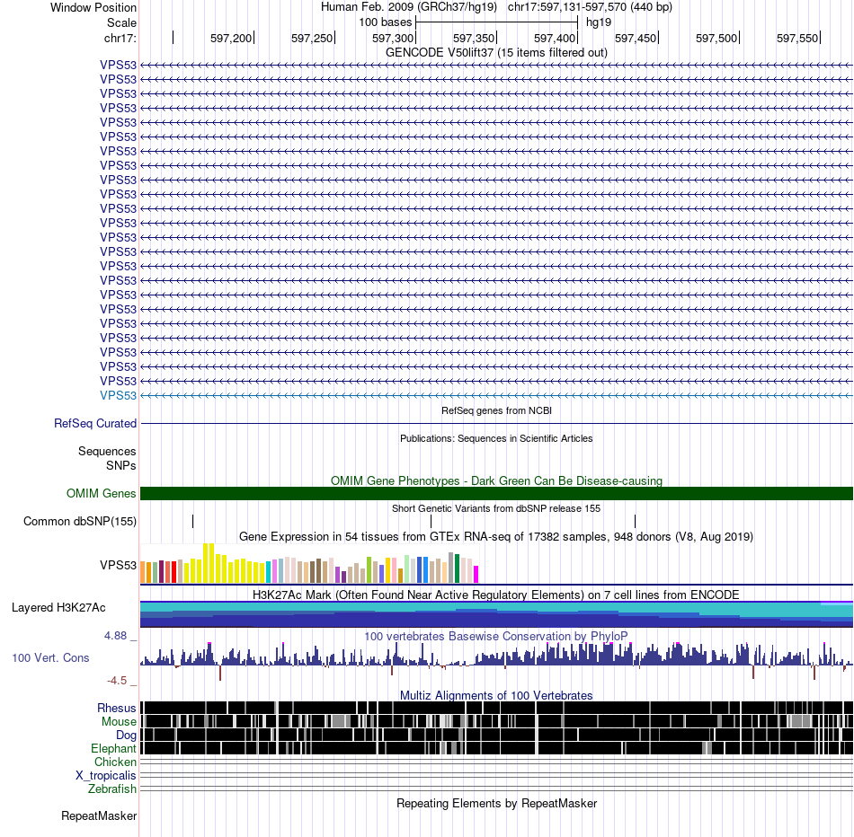Select the chr17:597,131-597,570 (440 bp) position text

(590, 7)
